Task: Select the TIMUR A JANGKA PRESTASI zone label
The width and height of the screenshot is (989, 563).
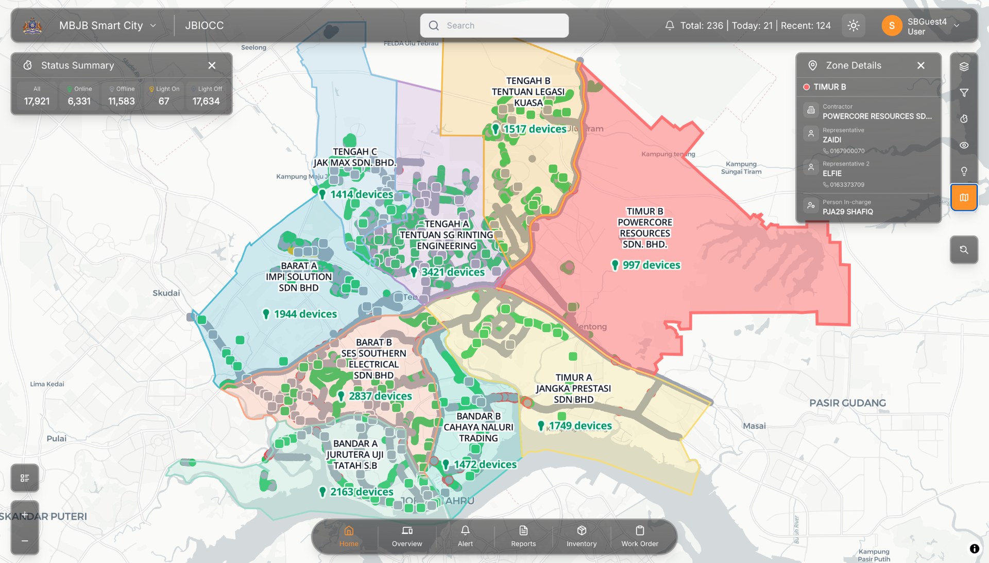Action: click(573, 388)
